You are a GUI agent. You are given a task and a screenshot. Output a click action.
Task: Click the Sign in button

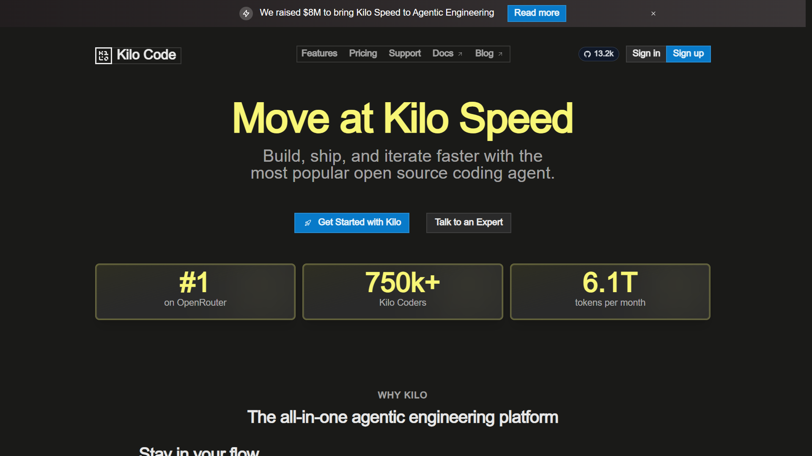(646, 54)
